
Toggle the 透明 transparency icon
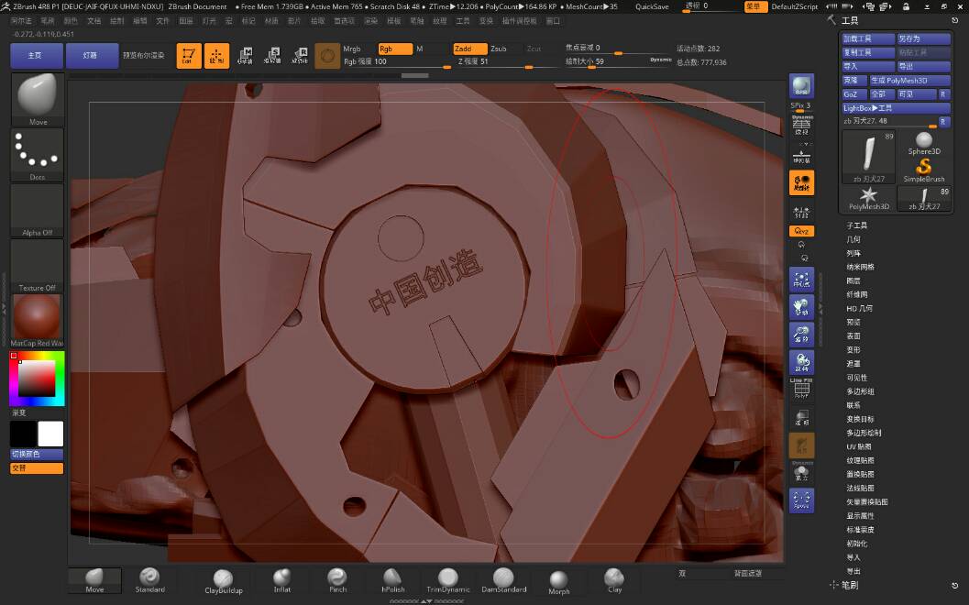pos(801,418)
